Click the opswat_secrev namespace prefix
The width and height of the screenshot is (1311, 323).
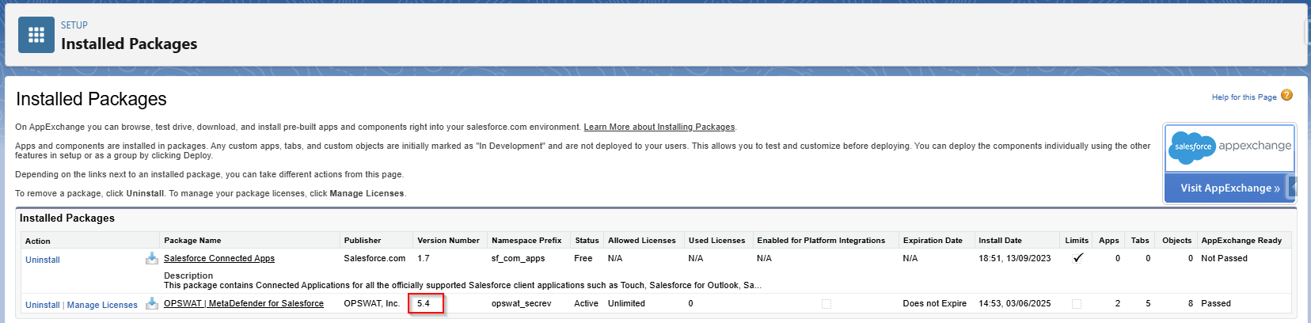point(521,303)
